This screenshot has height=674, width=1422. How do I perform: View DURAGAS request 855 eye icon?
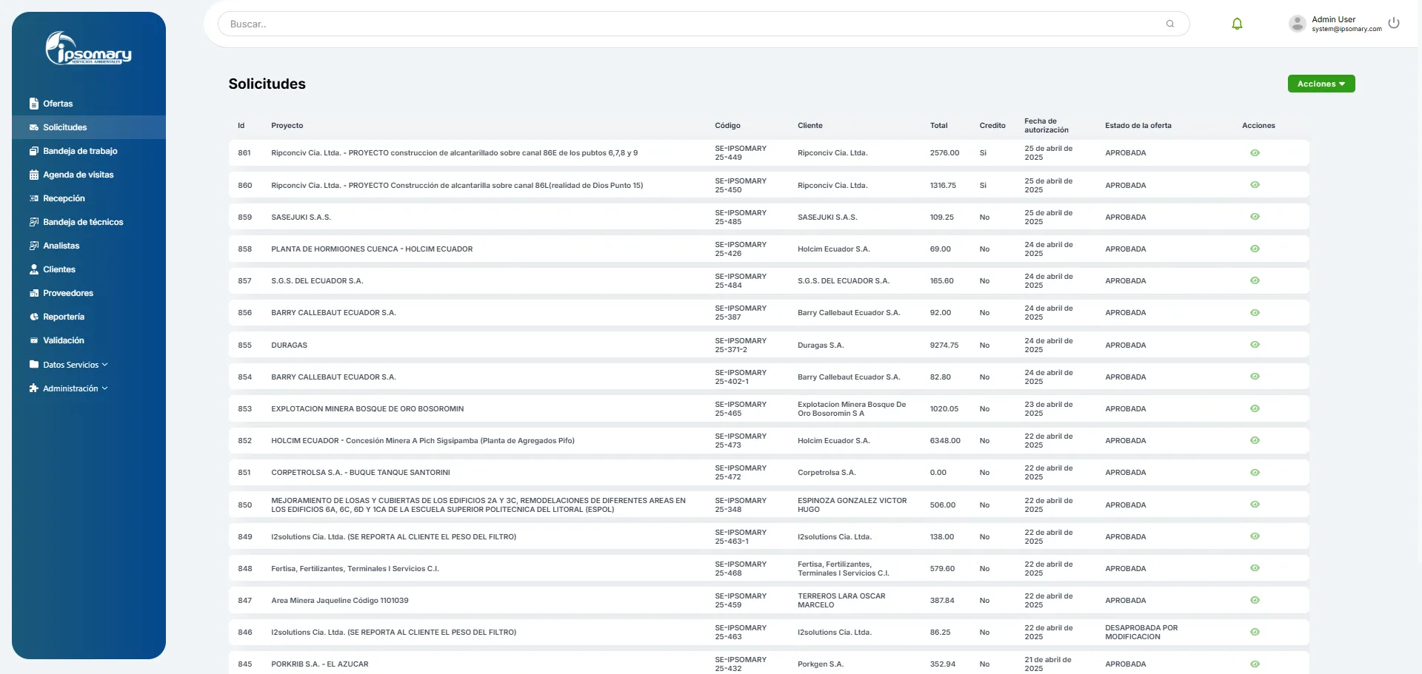[x=1255, y=345]
